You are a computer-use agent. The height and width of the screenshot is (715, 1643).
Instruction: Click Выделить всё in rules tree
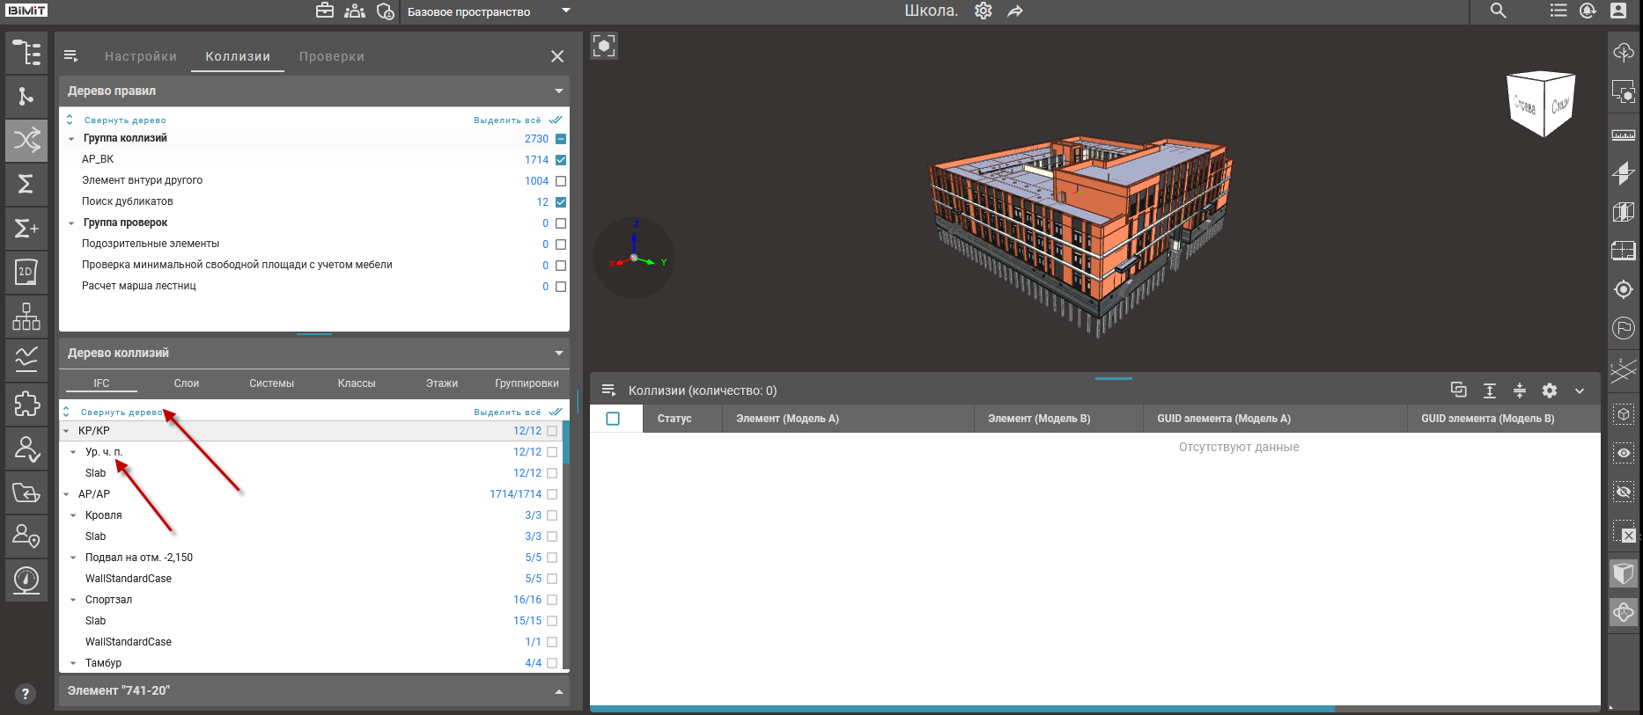click(507, 120)
